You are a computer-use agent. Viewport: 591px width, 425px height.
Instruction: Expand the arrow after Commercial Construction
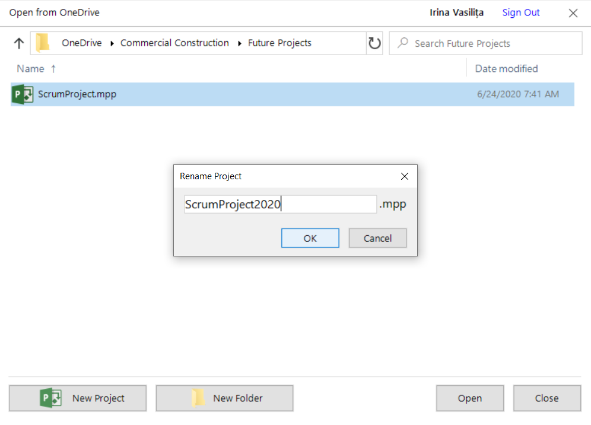(239, 43)
